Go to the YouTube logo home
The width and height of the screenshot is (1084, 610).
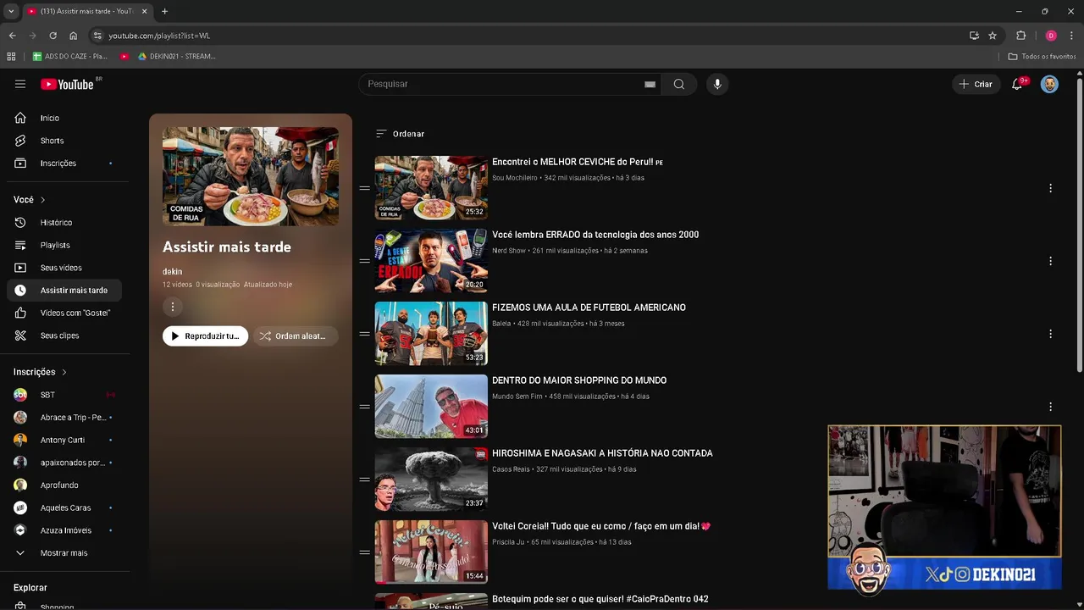[68, 84]
